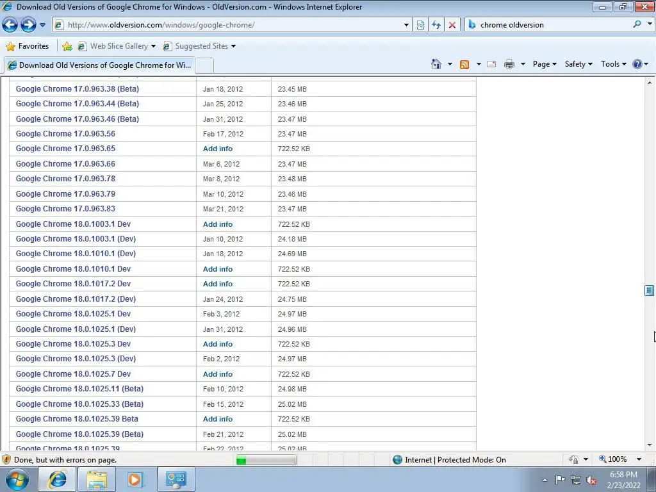Viewport: 656px width, 492px height.
Task: Expand the Home button dropdown arrow
Action: pyautogui.click(x=450, y=64)
